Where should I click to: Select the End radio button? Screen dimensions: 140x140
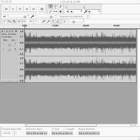(x=53, y=129)
